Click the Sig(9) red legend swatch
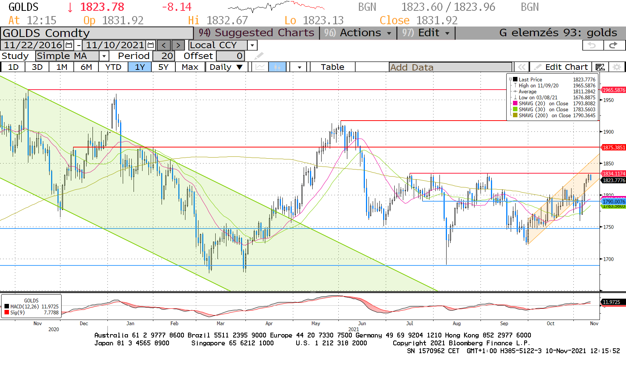The image size is (626, 367). [x=7, y=312]
